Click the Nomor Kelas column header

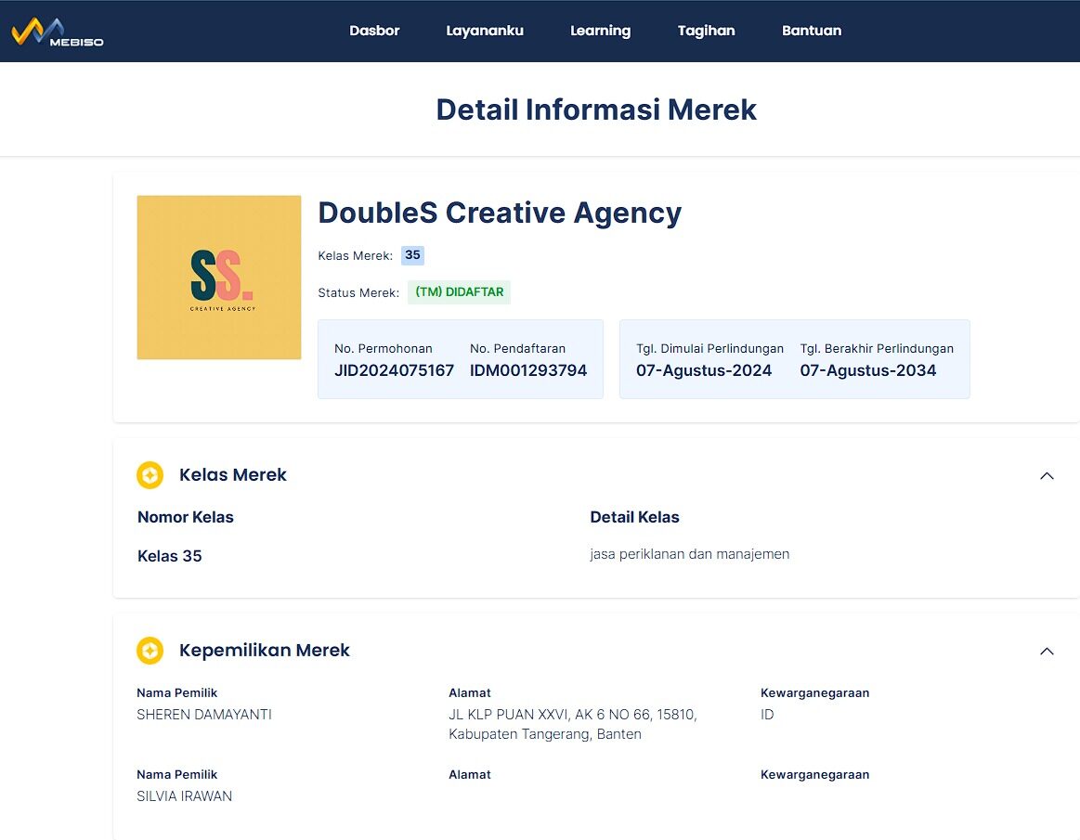[x=186, y=517]
